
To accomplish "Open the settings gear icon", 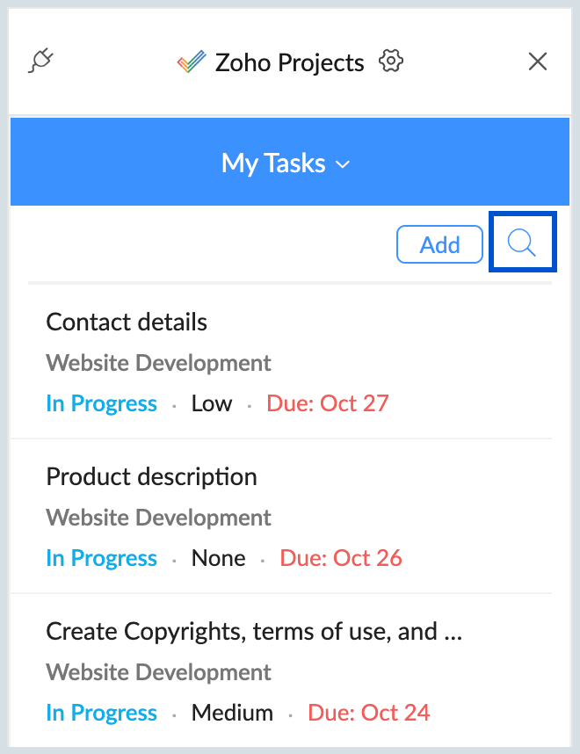I will point(390,62).
